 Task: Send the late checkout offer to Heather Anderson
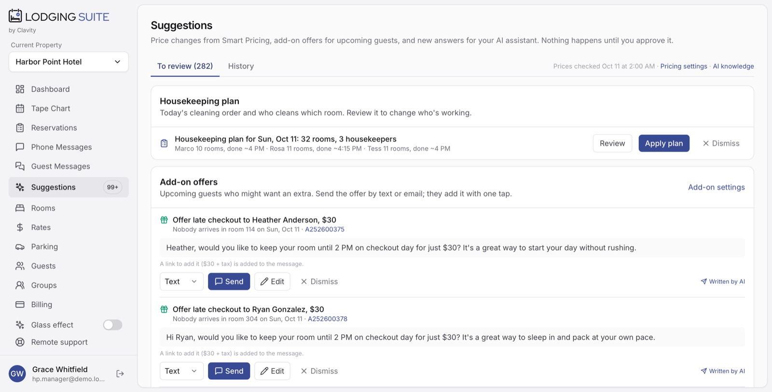[x=229, y=281]
